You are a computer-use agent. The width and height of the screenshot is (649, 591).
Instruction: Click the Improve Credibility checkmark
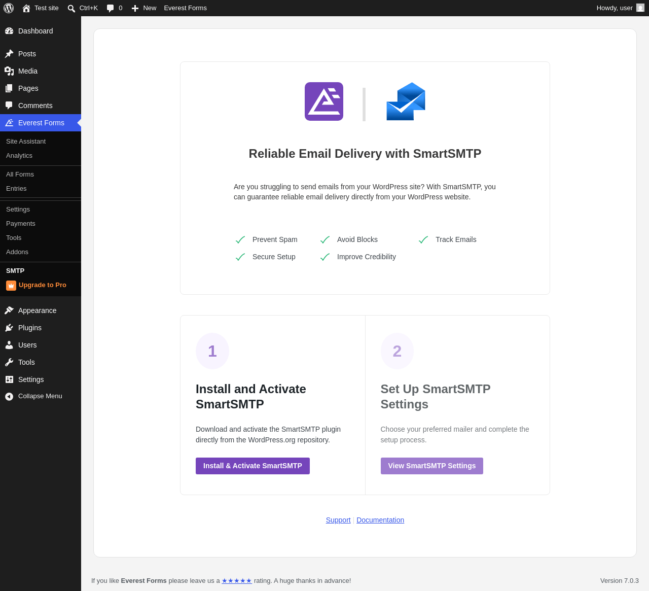[325, 257]
